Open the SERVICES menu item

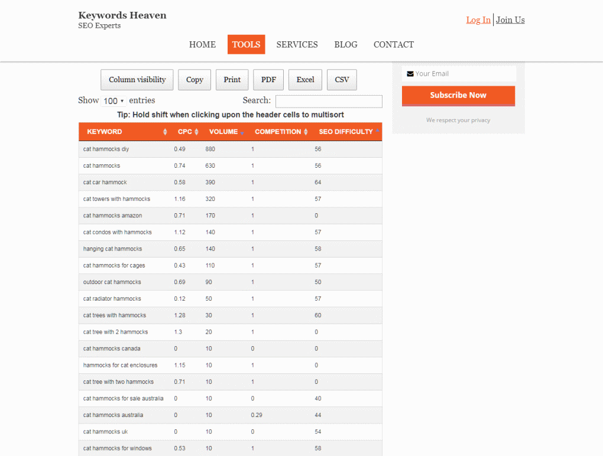pyautogui.click(x=297, y=44)
